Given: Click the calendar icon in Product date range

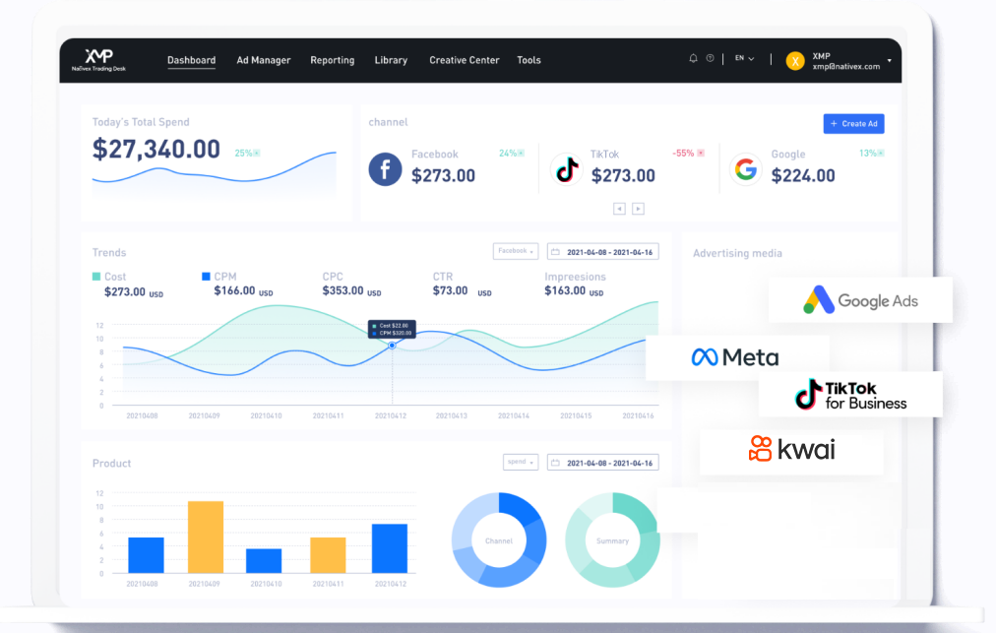Looking at the screenshot, I should [555, 463].
